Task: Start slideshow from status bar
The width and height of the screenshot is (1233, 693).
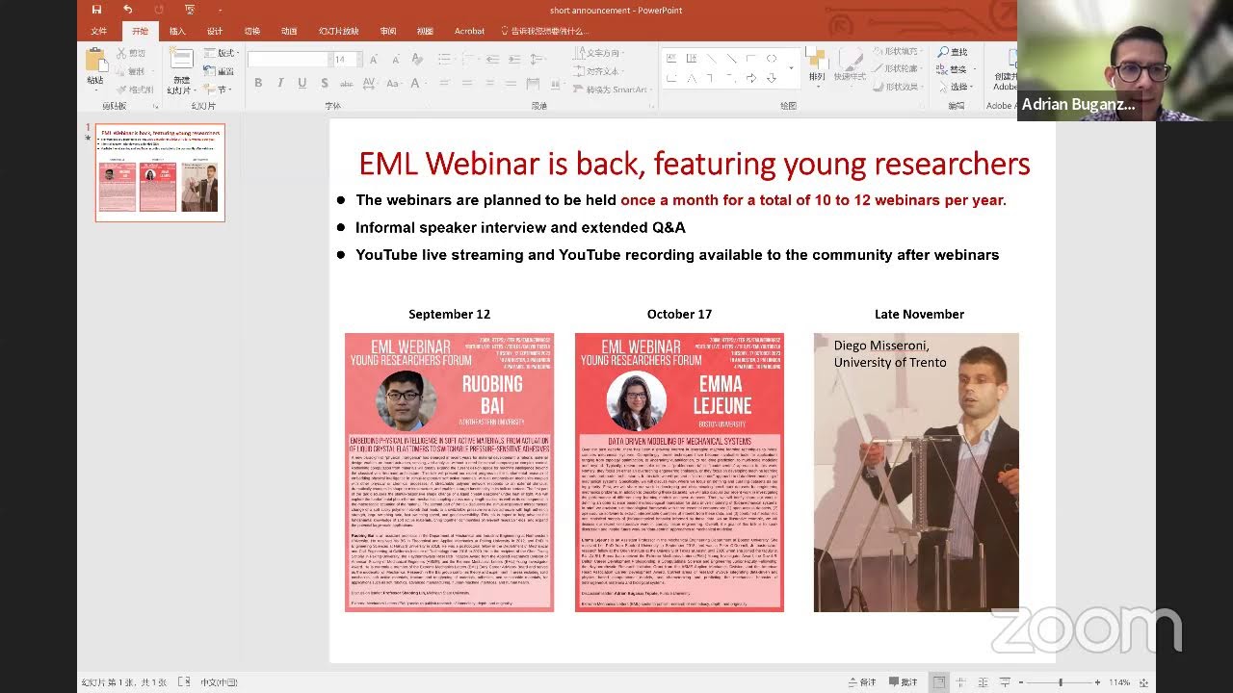Action: (x=1005, y=682)
